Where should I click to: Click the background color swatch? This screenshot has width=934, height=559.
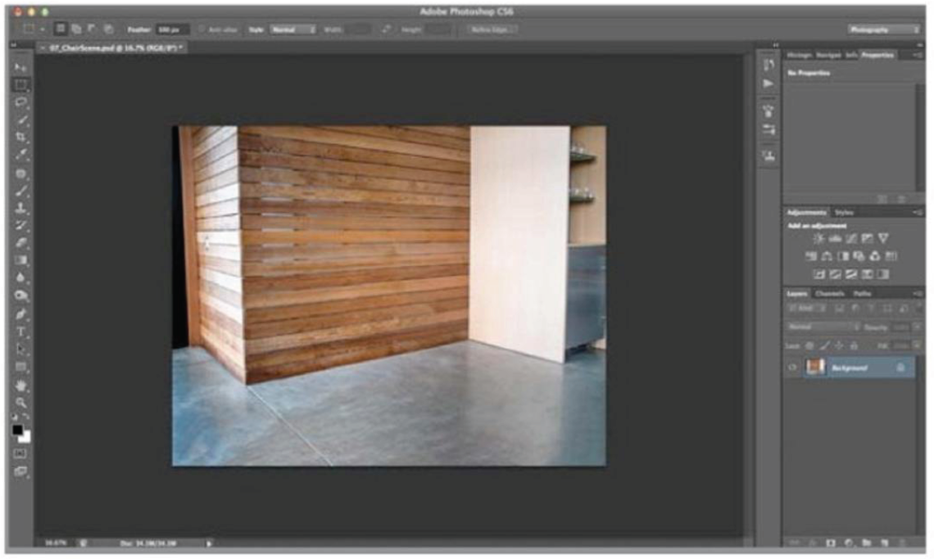click(x=25, y=438)
